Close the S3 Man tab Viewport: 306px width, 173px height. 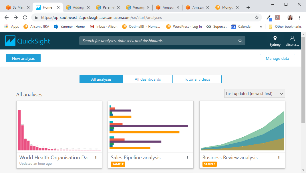pyautogui.click(x=28, y=7)
